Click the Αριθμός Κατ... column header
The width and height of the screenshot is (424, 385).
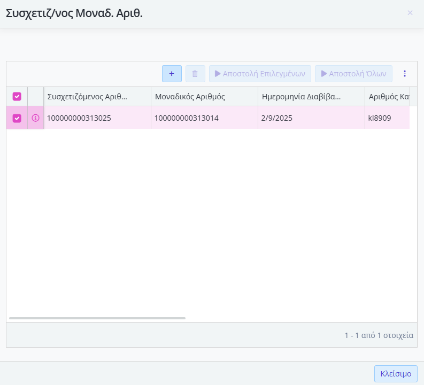tap(389, 97)
